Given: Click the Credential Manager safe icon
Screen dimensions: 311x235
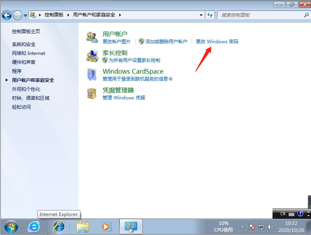Looking at the screenshot, I should [x=93, y=93].
